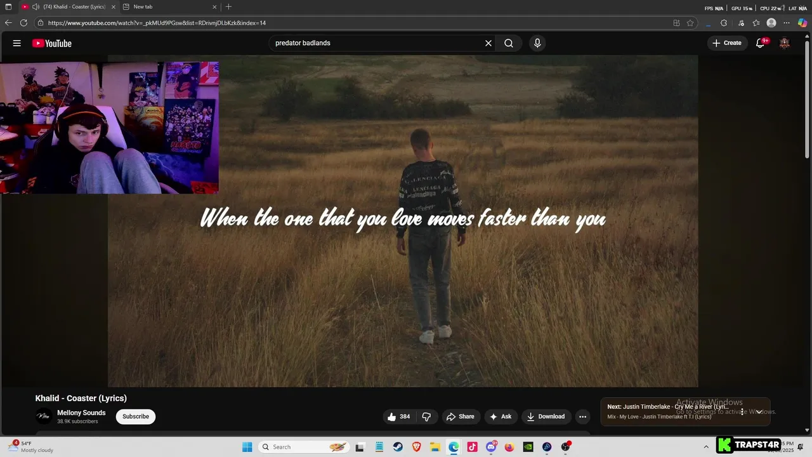Run search with the magnifier button
The width and height of the screenshot is (812, 457).
pyautogui.click(x=509, y=43)
